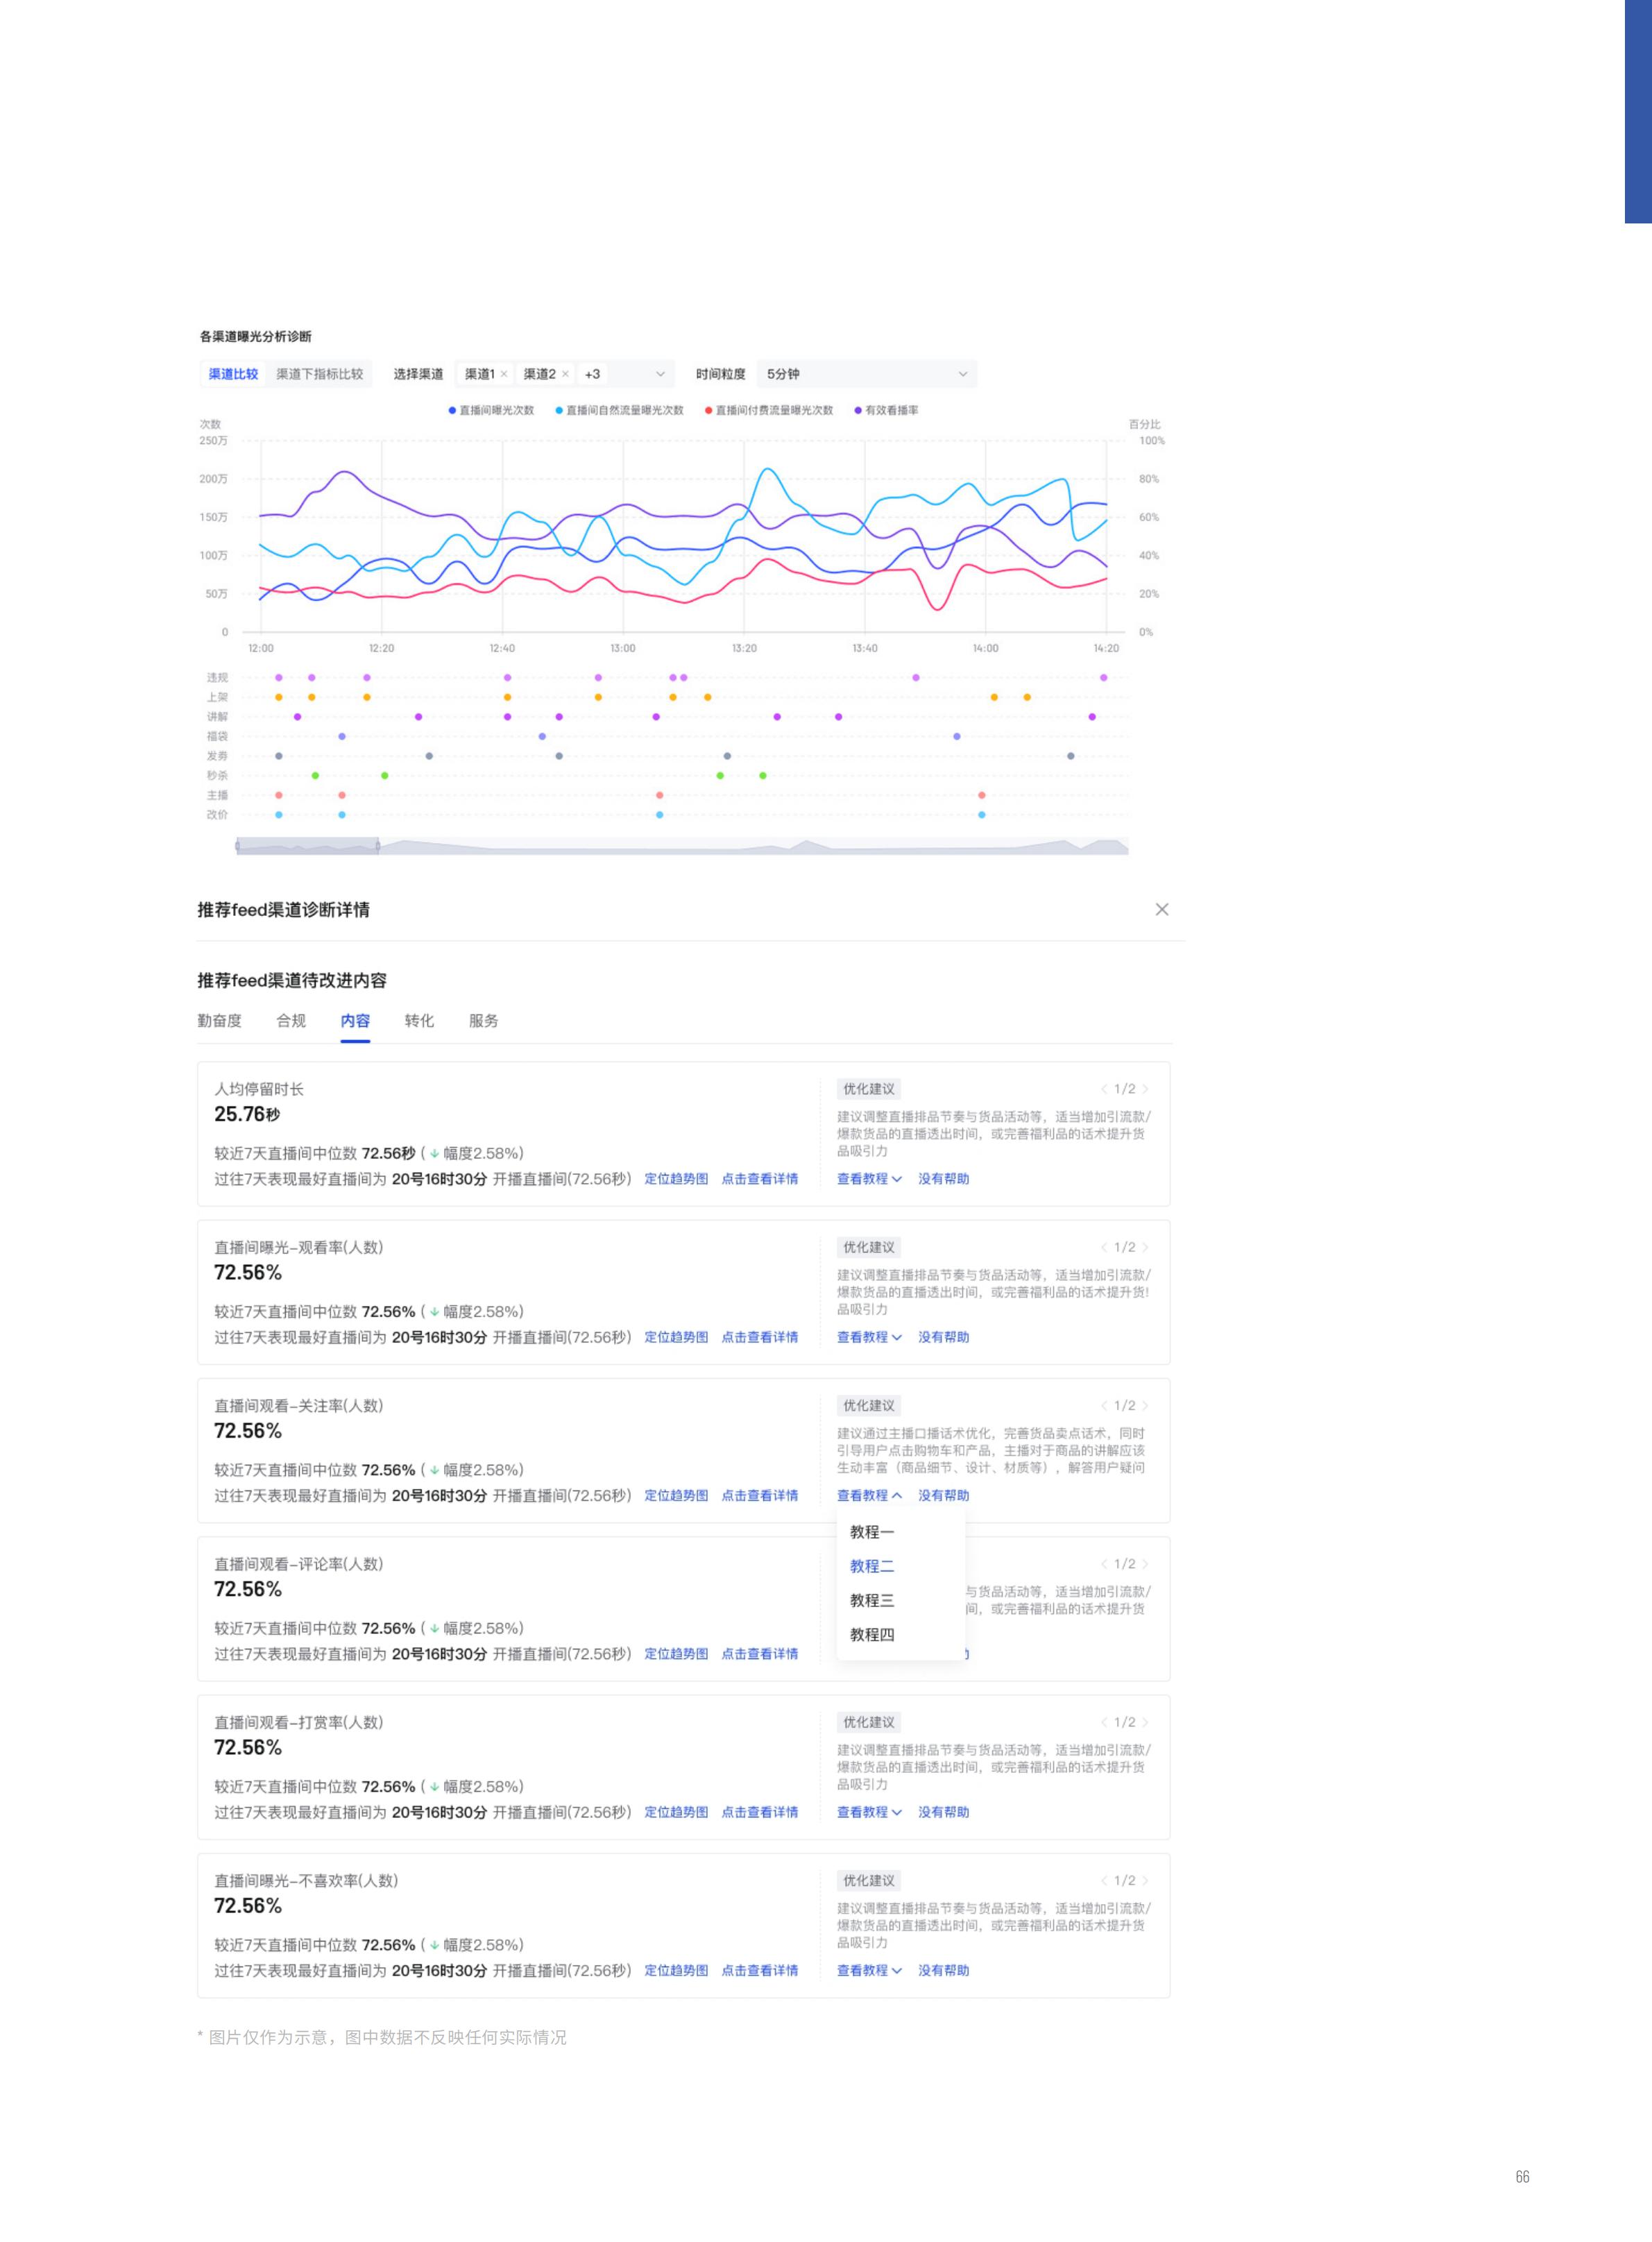Select 教程二 from tutorial menu
1652x2242 pixels.
900,1566
